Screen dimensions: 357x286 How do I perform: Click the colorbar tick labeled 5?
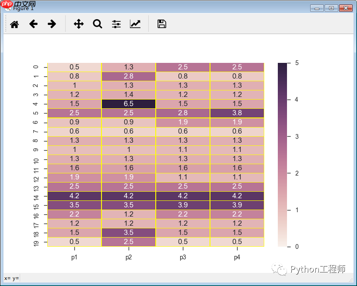(296, 63)
